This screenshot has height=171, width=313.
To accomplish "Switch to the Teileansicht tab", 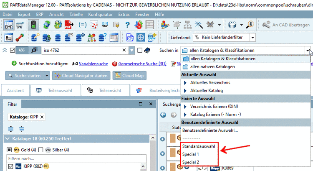I will [x=106, y=90].
